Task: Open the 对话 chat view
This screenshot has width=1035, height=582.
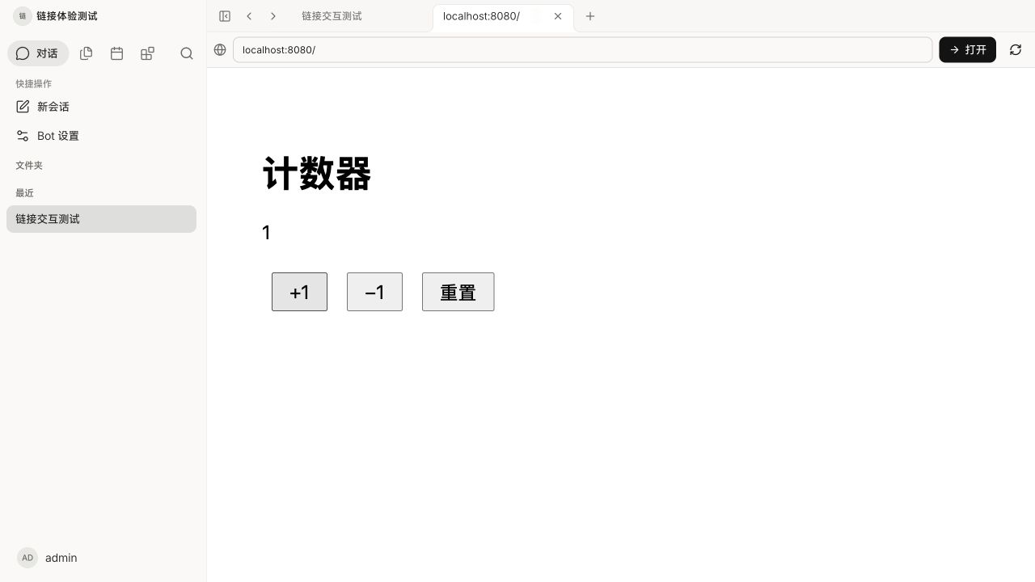Action: [38, 53]
